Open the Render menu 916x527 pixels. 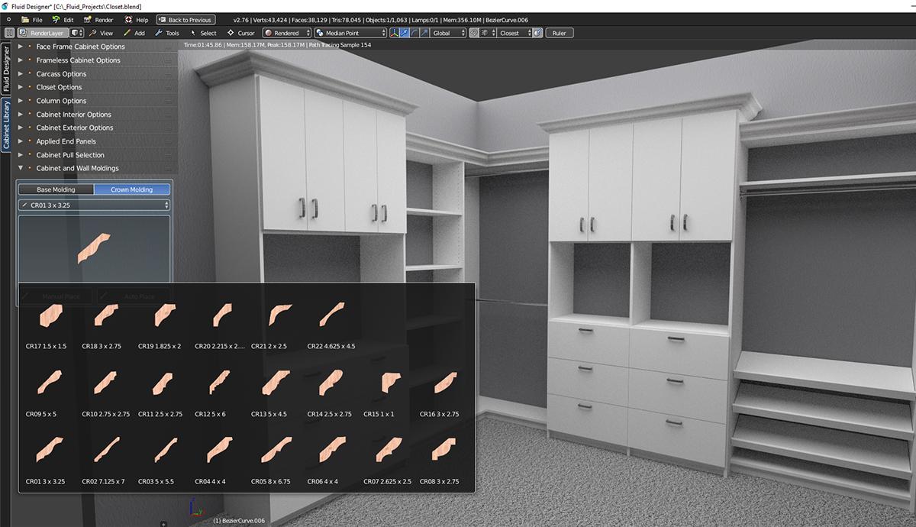[x=98, y=19]
